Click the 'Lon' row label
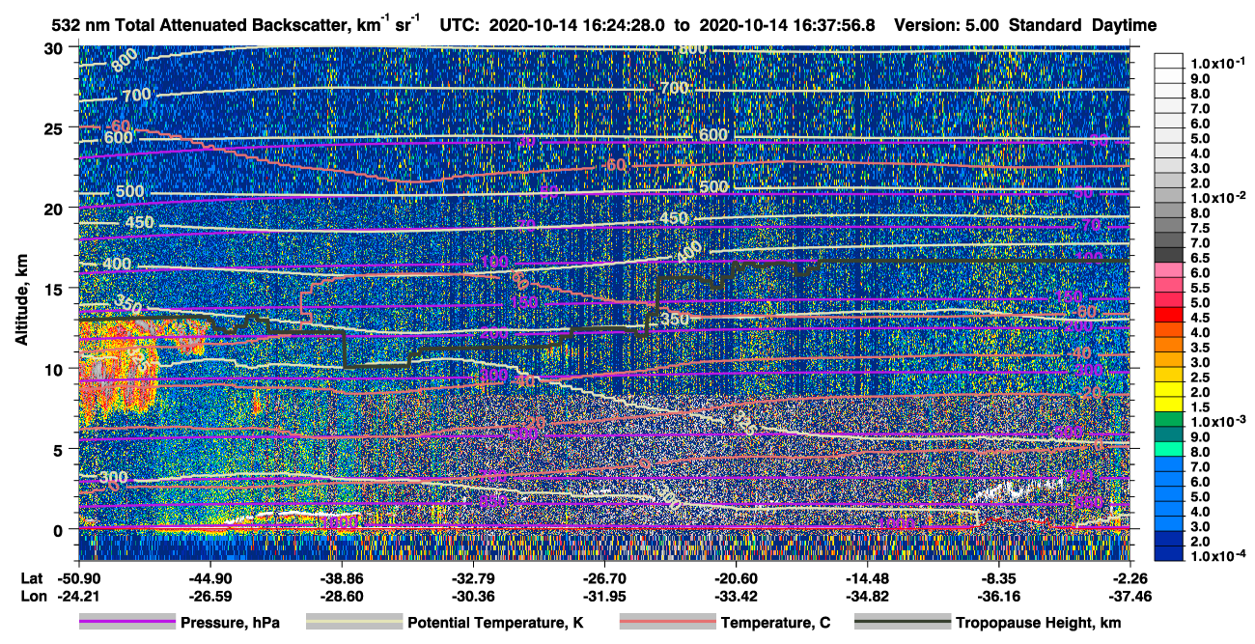The image size is (1255, 644). (32, 597)
